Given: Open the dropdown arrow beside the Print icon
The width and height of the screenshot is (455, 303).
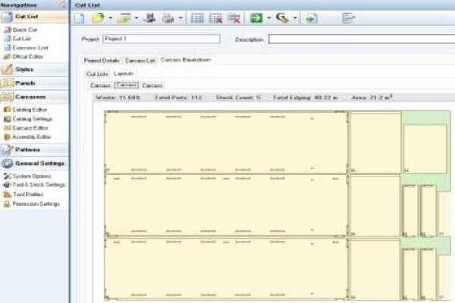Looking at the screenshot, I should [180, 18].
